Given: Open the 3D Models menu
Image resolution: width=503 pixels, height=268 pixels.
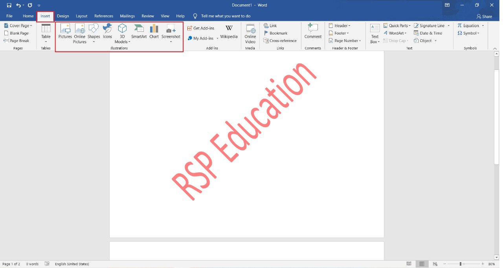Looking at the screenshot, I should point(123,33).
